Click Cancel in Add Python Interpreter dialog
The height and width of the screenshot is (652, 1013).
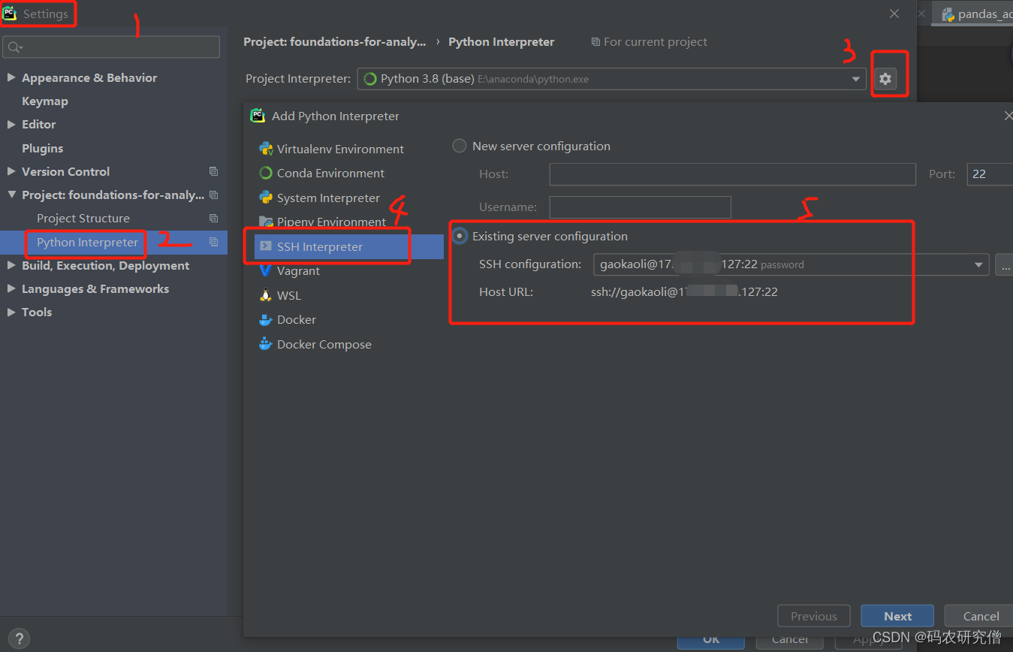[x=980, y=616]
